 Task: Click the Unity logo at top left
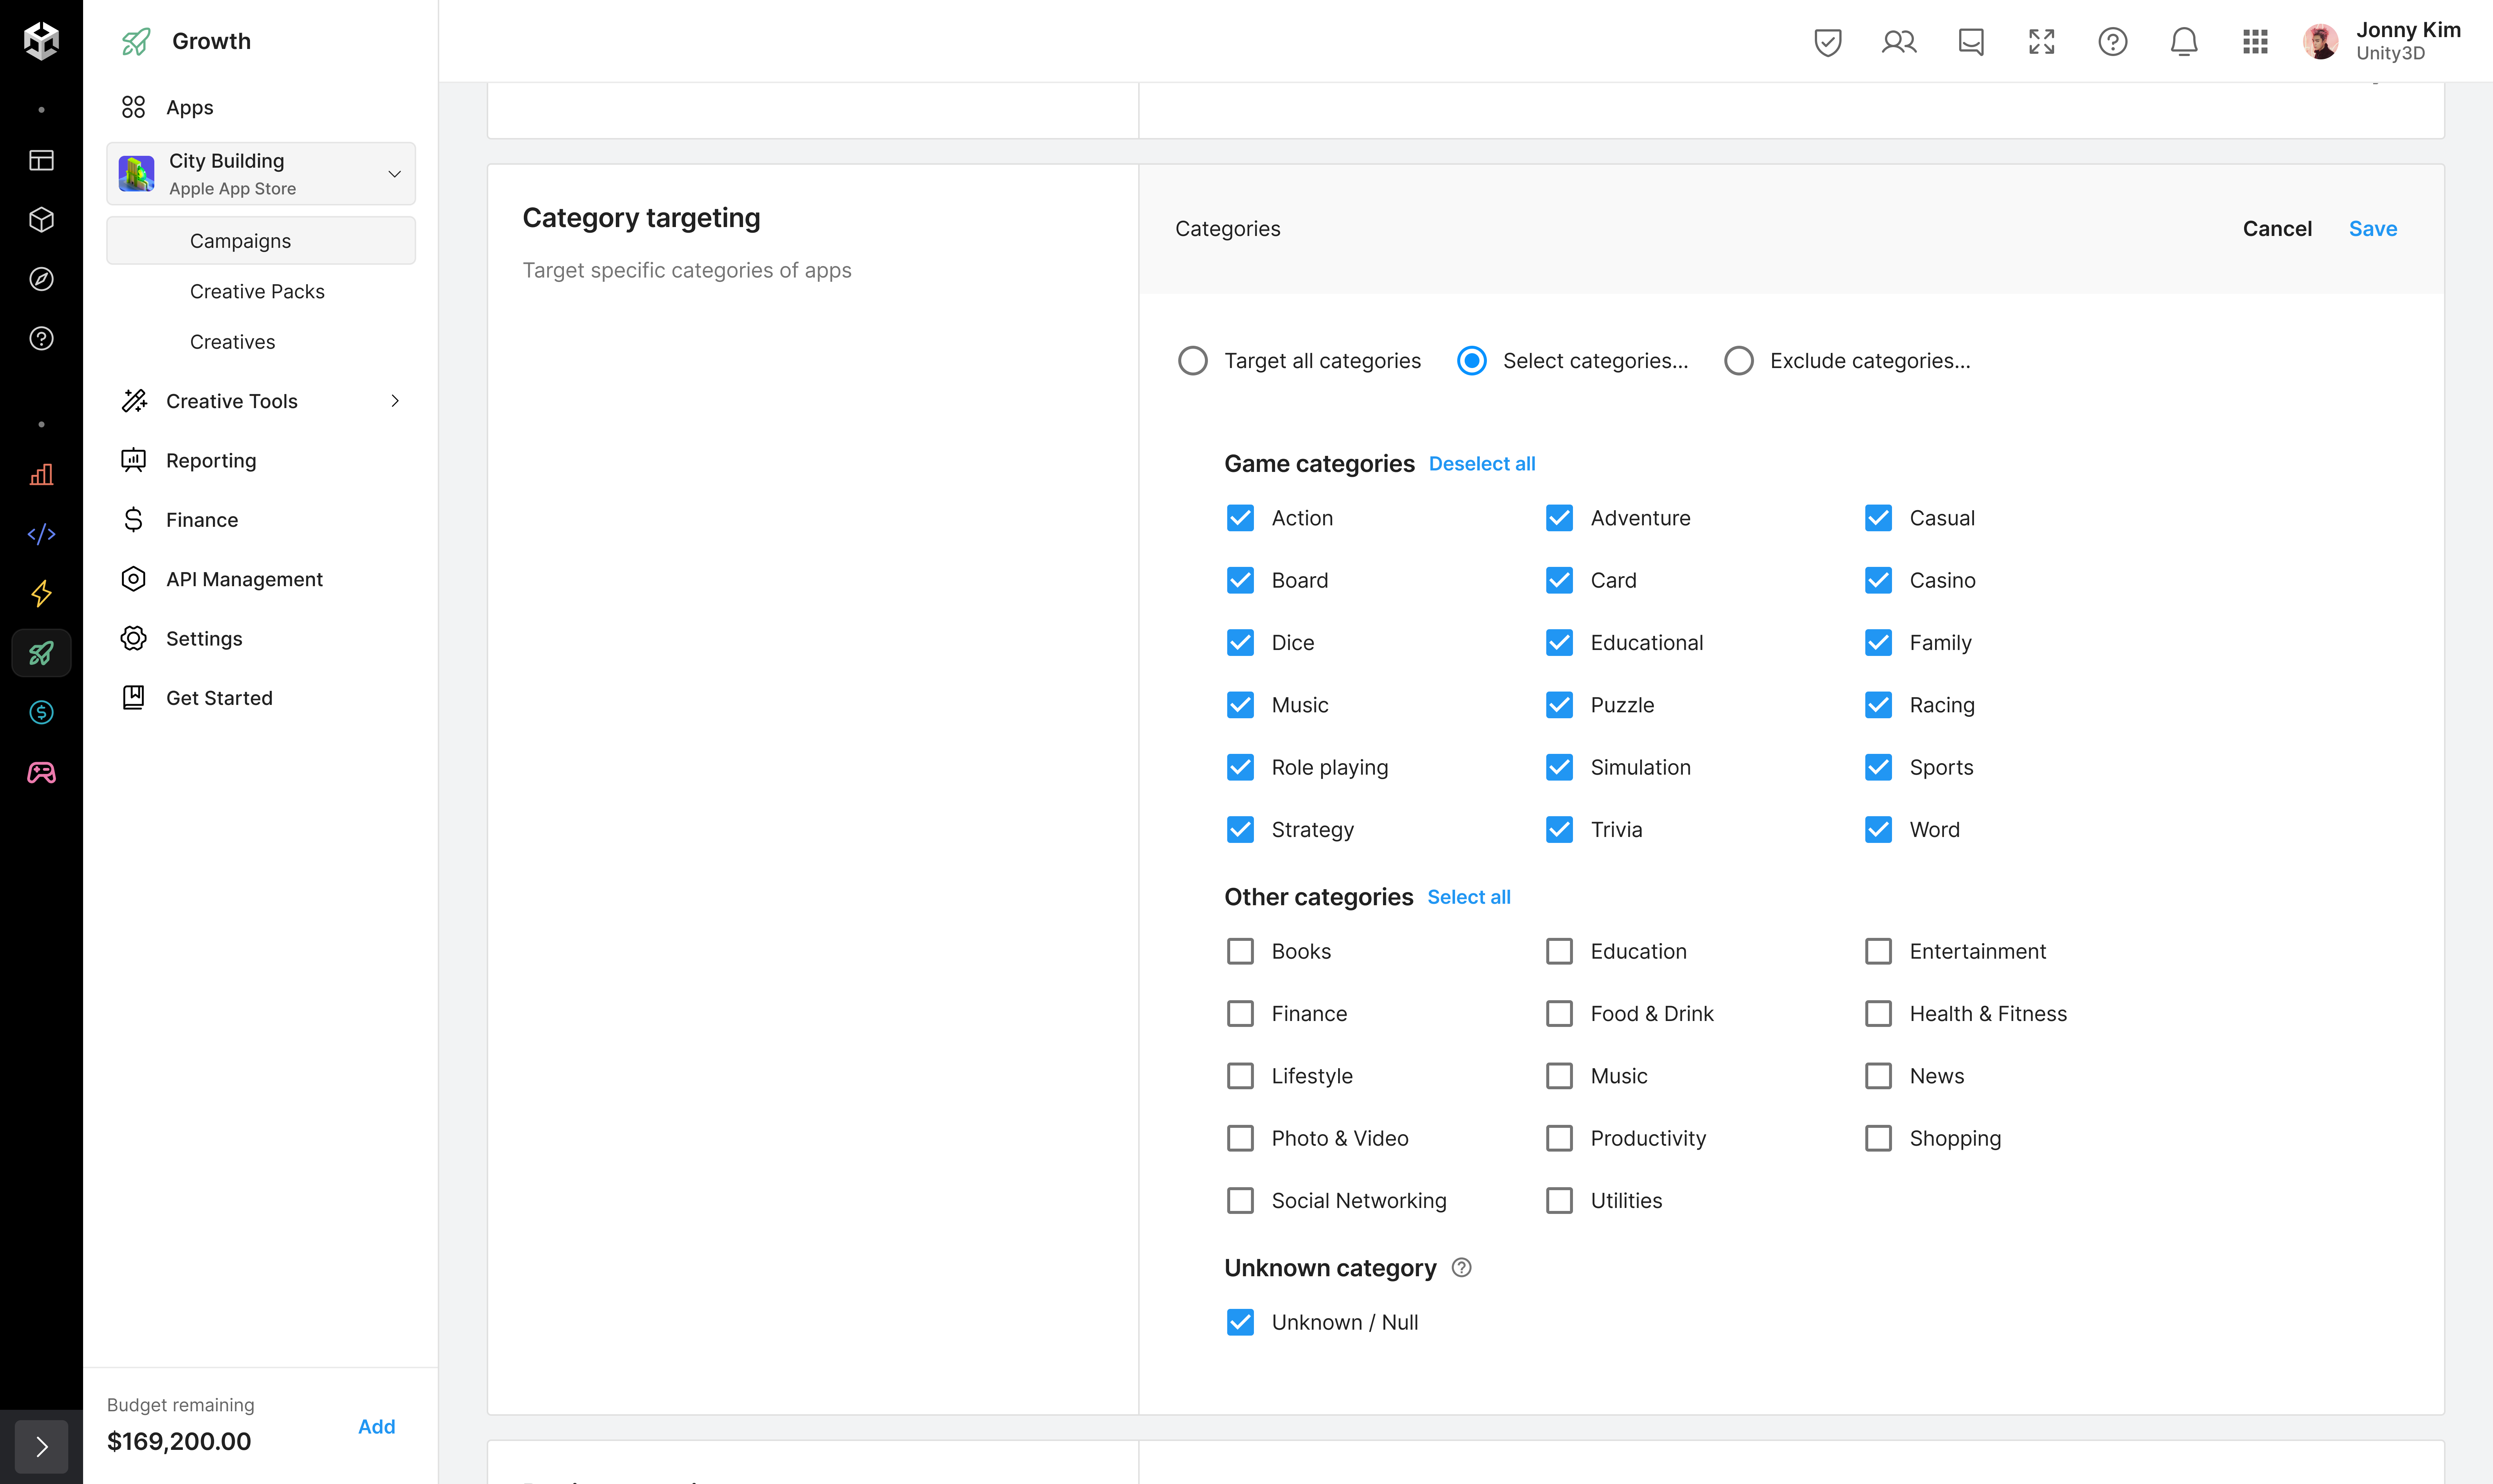pyautogui.click(x=41, y=41)
